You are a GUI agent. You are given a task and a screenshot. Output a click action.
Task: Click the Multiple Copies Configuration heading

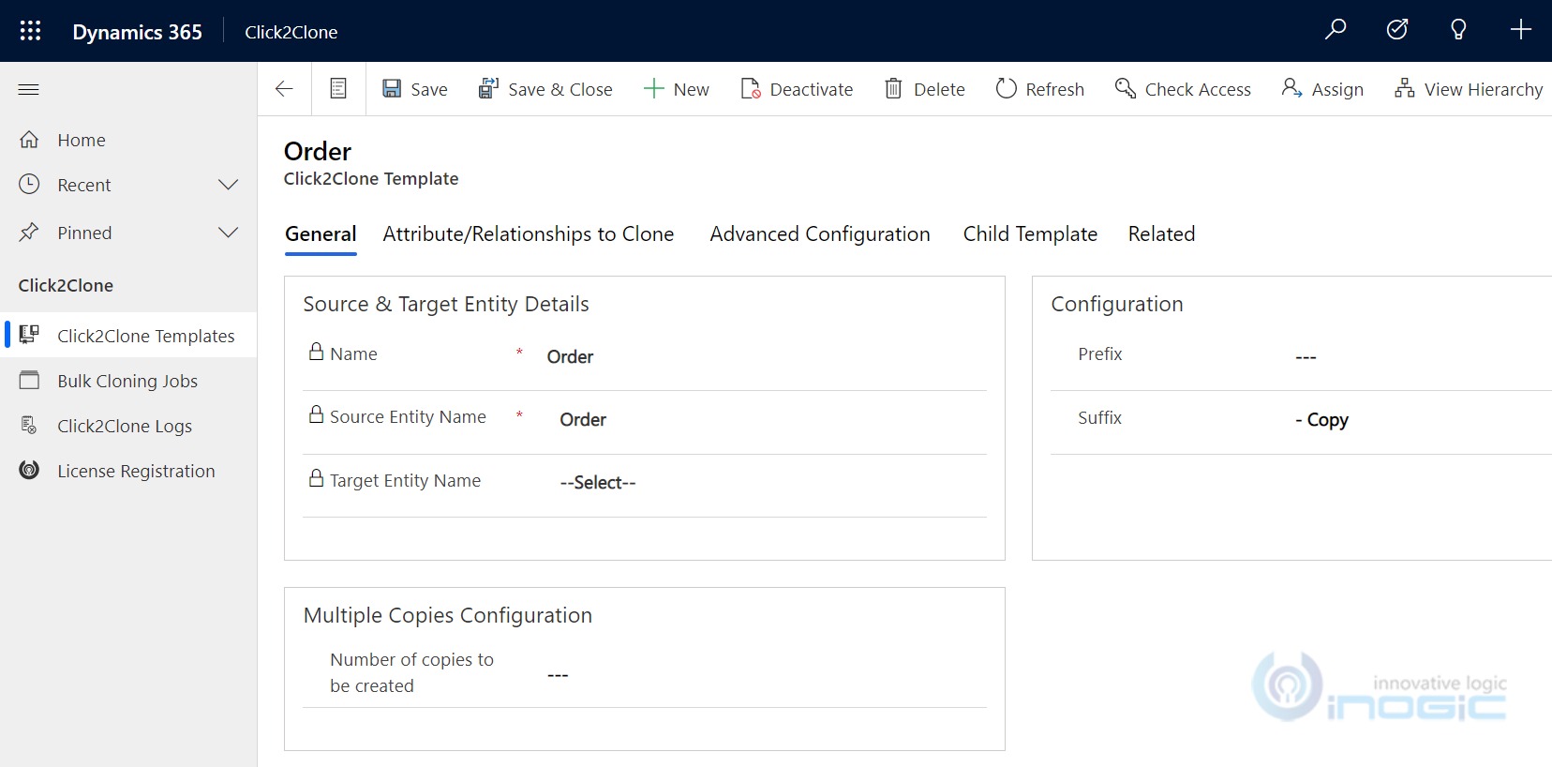tap(448, 616)
